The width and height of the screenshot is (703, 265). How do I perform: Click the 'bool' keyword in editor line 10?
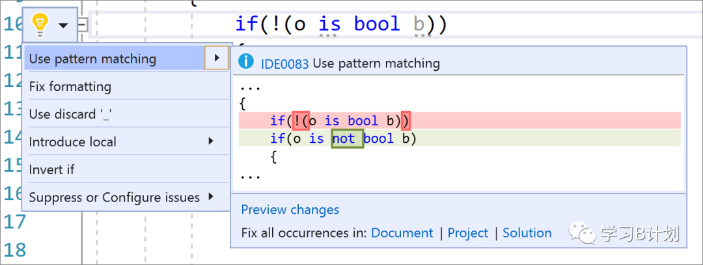(377, 24)
